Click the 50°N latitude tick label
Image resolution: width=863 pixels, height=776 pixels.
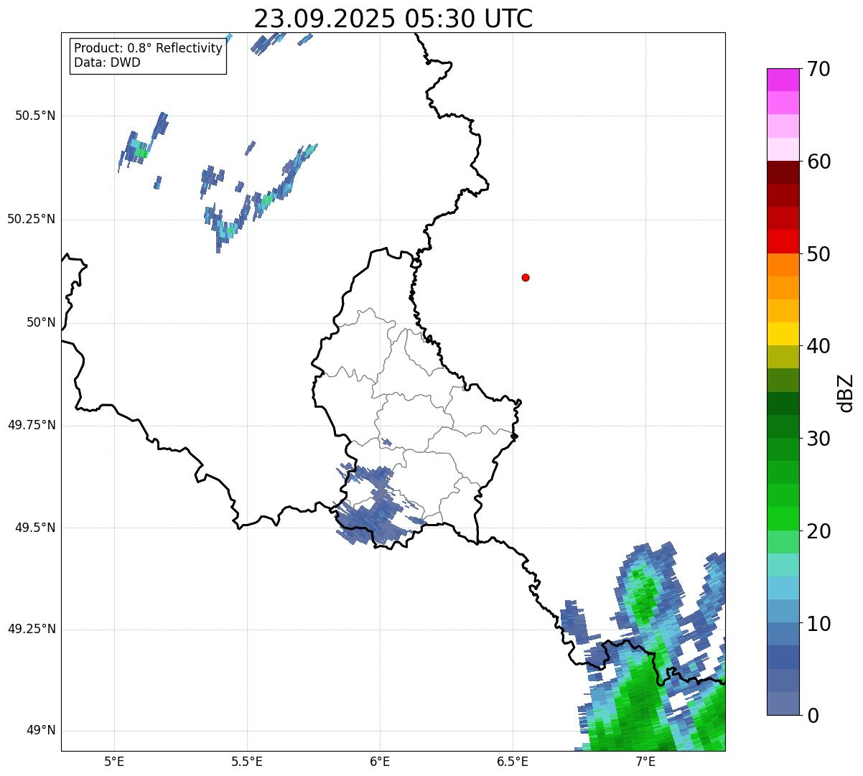coord(41,322)
